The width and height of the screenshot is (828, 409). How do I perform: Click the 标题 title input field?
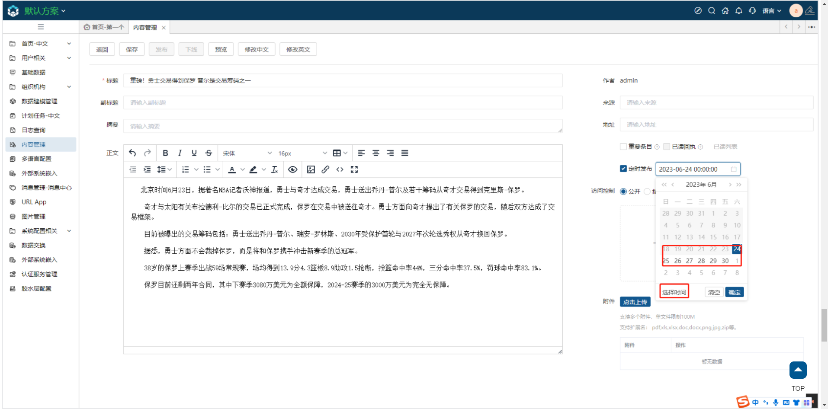click(343, 80)
